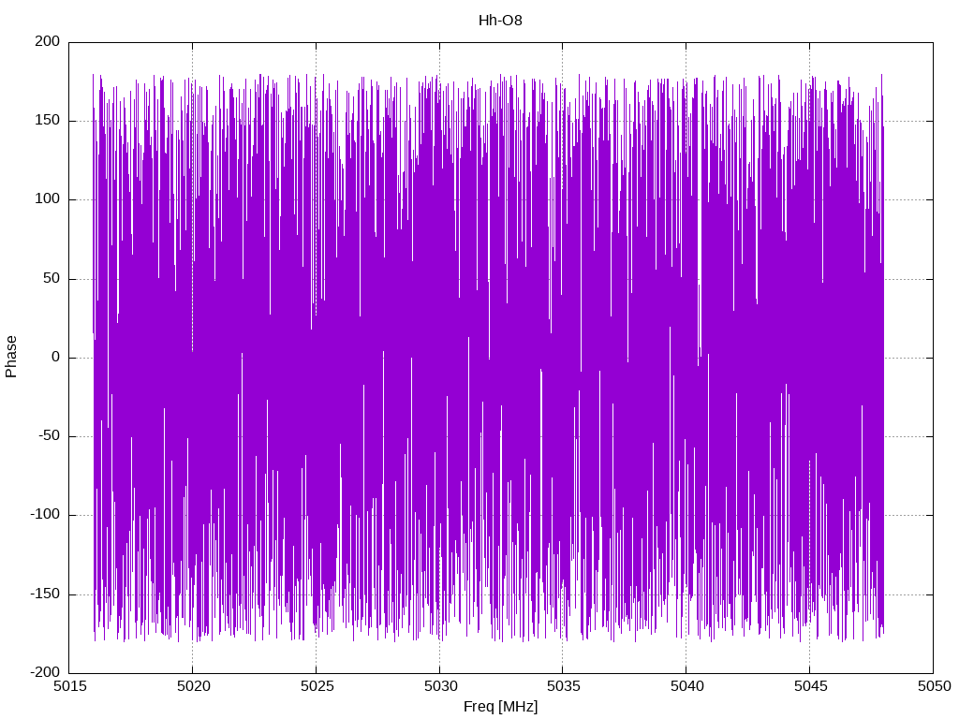This screenshot has height=719, width=959.
Task: Click the x-axis tick label 5020
Action: point(193,686)
